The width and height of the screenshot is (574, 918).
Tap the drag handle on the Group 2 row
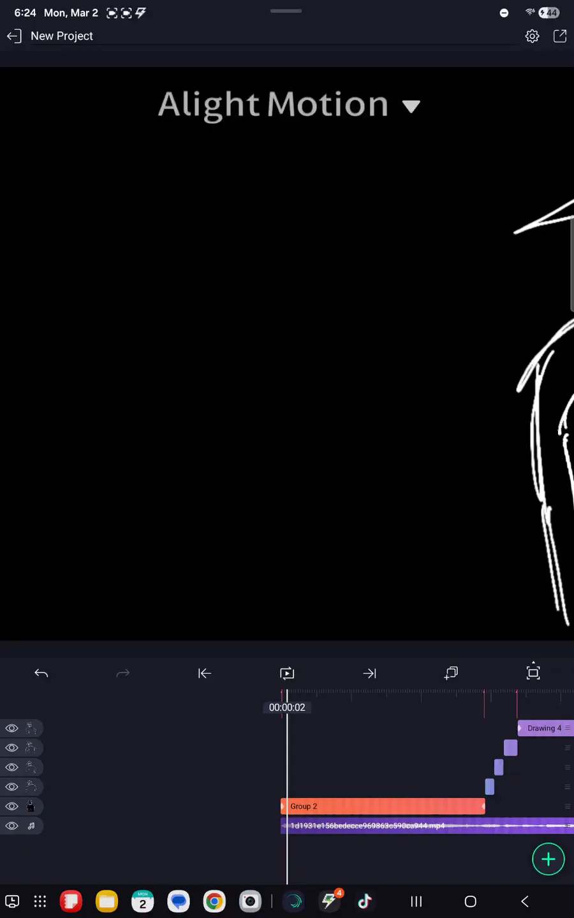[x=568, y=806]
